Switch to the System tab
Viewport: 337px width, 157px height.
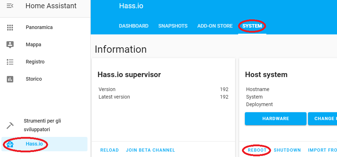pos(252,26)
